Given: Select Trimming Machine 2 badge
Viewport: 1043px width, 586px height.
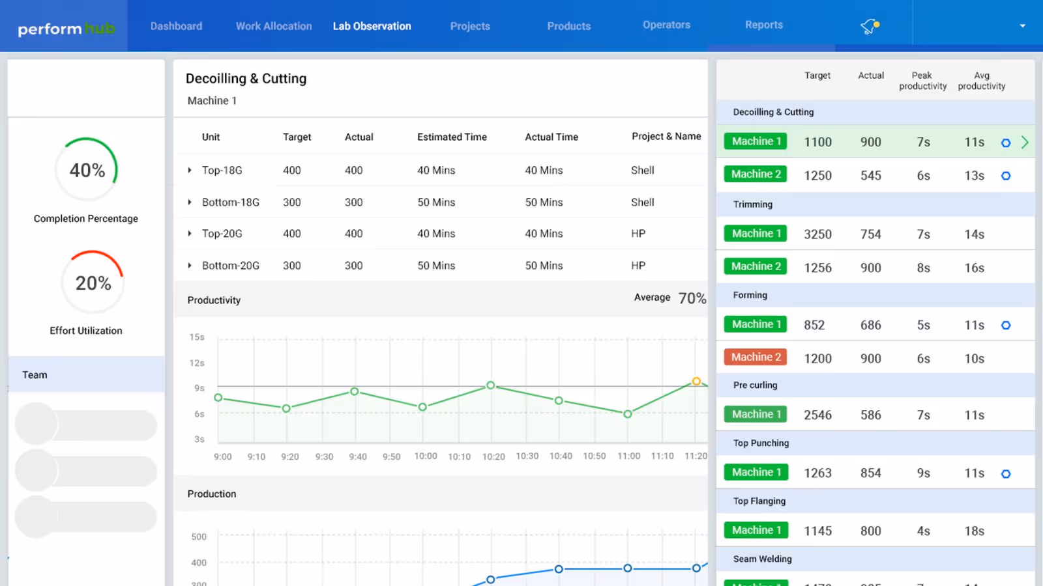Looking at the screenshot, I should (756, 266).
